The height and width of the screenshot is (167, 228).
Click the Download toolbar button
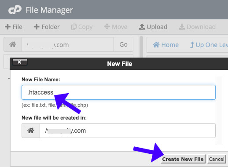(197, 27)
